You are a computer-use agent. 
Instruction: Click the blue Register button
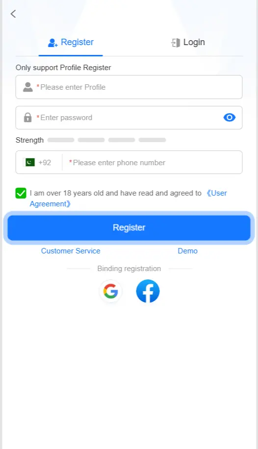(x=129, y=227)
